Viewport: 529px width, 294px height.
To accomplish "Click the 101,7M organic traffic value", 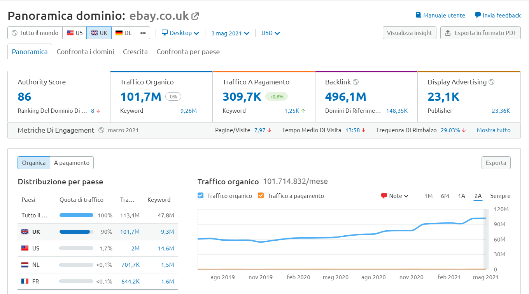I will 141,96.
